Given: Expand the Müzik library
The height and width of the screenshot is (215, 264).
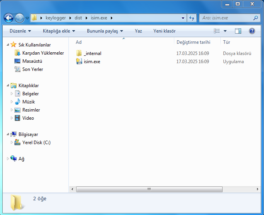Looking at the screenshot, I should click(x=12, y=101).
